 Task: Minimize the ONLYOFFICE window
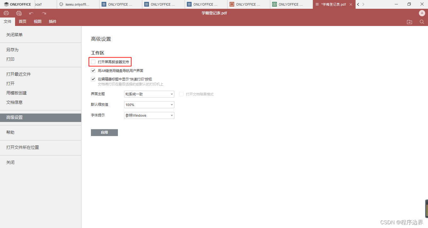[396, 4]
